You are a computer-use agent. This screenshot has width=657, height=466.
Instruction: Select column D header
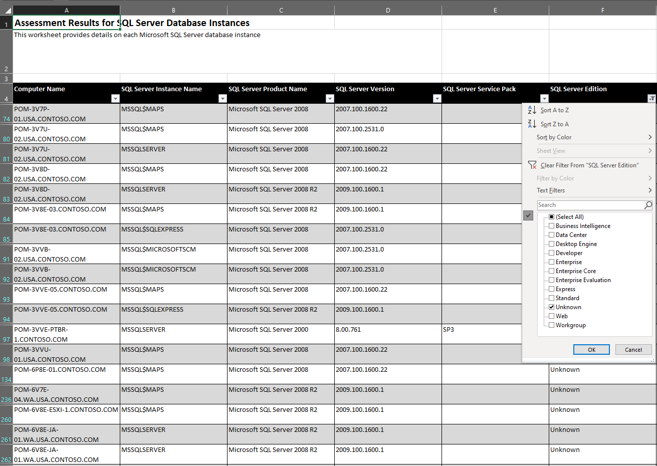pyautogui.click(x=388, y=10)
